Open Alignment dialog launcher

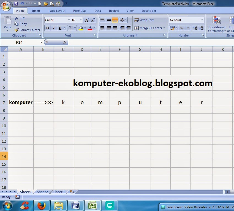164,35
